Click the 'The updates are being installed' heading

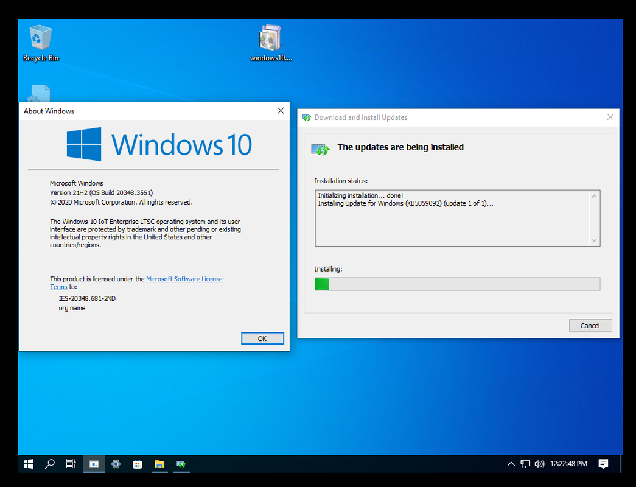click(400, 147)
